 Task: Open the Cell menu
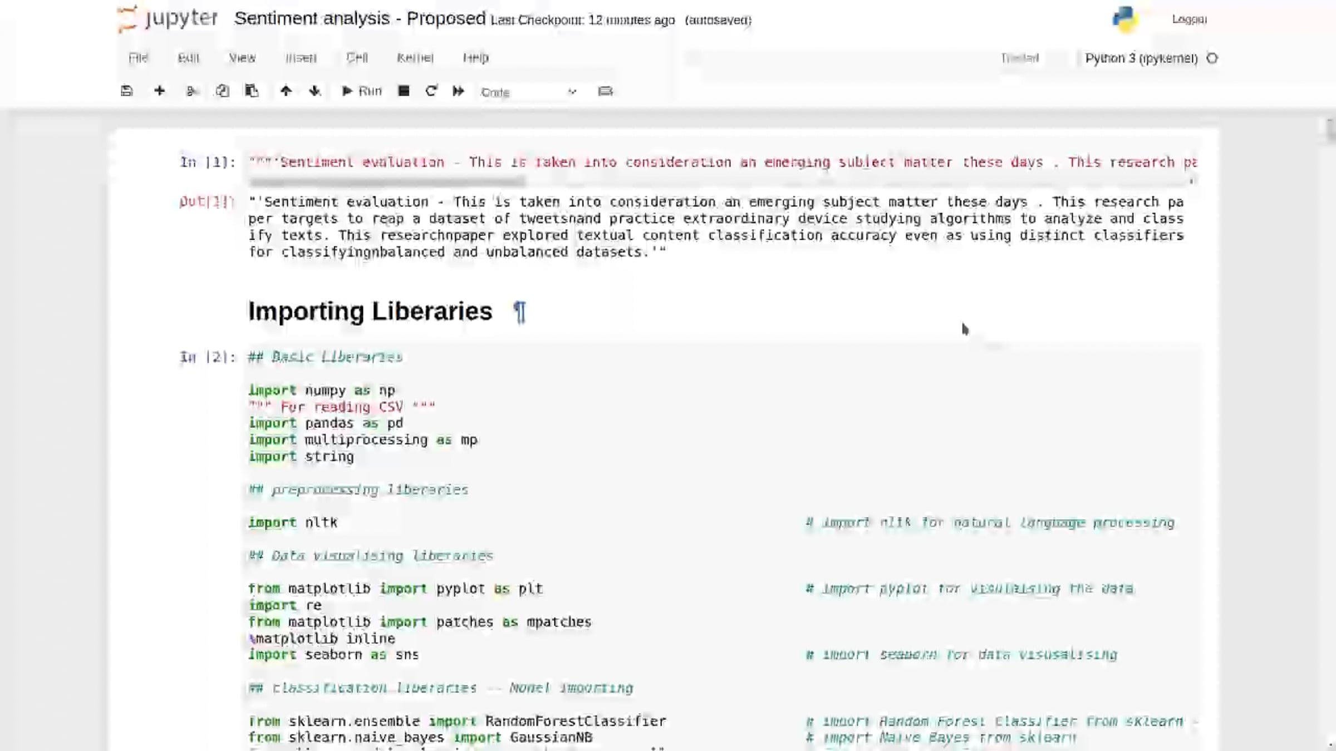pos(357,58)
